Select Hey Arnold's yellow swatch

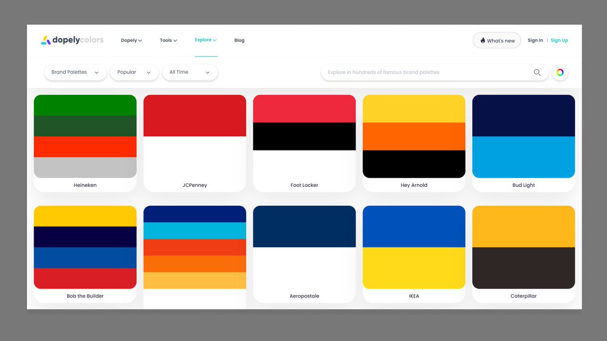[414, 109]
